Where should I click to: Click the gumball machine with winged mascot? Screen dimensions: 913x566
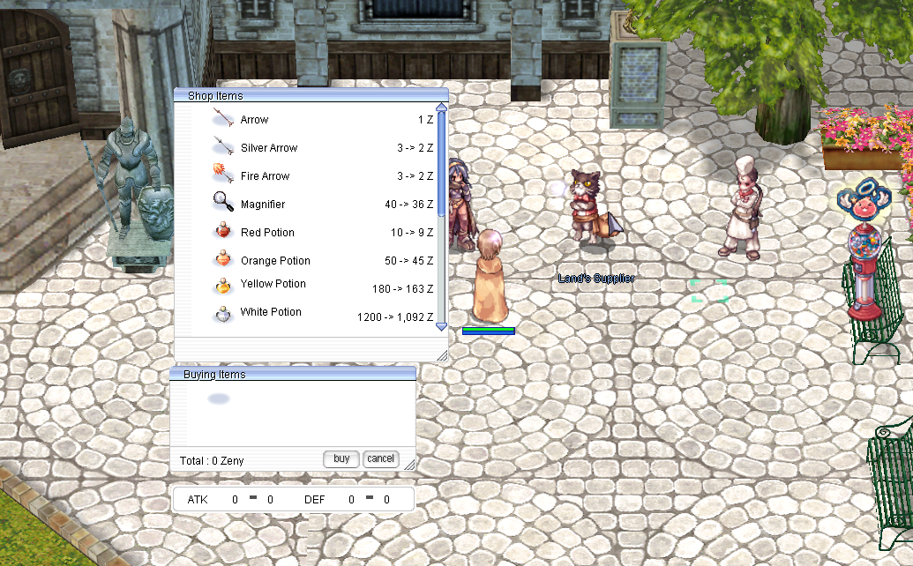pyautogui.click(x=864, y=249)
